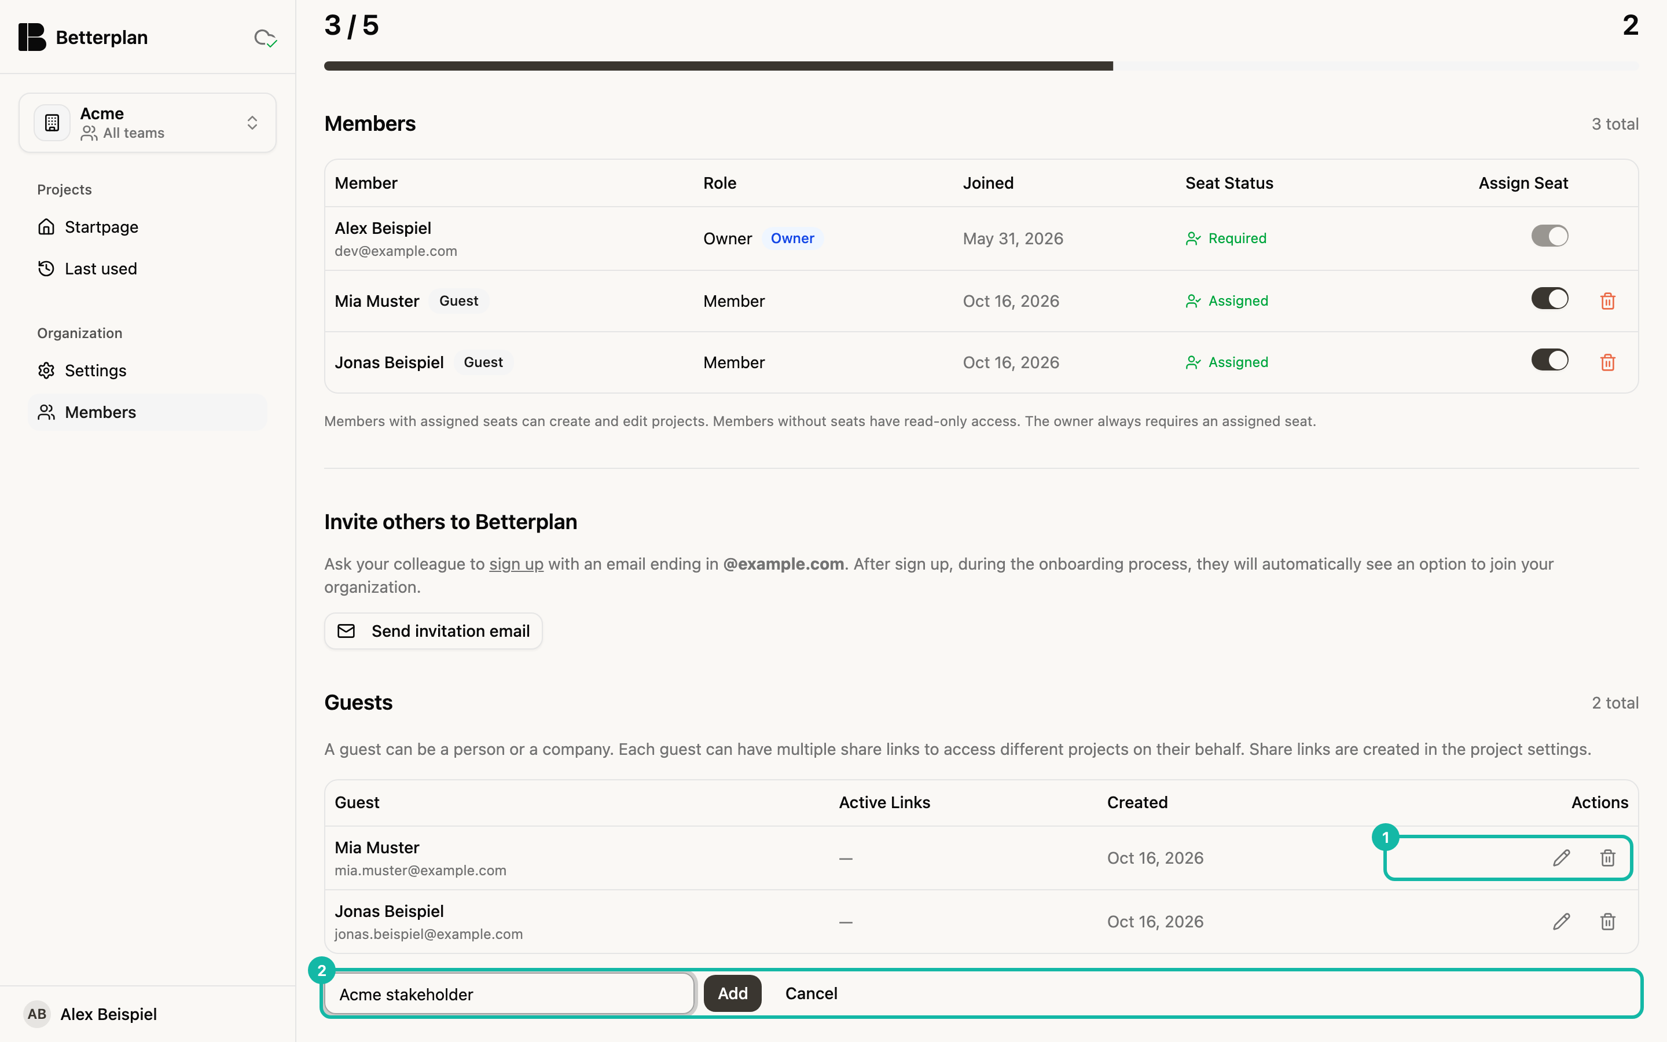The image size is (1667, 1042).
Task: Click the Betterplan logo icon
Action: click(x=32, y=37)
